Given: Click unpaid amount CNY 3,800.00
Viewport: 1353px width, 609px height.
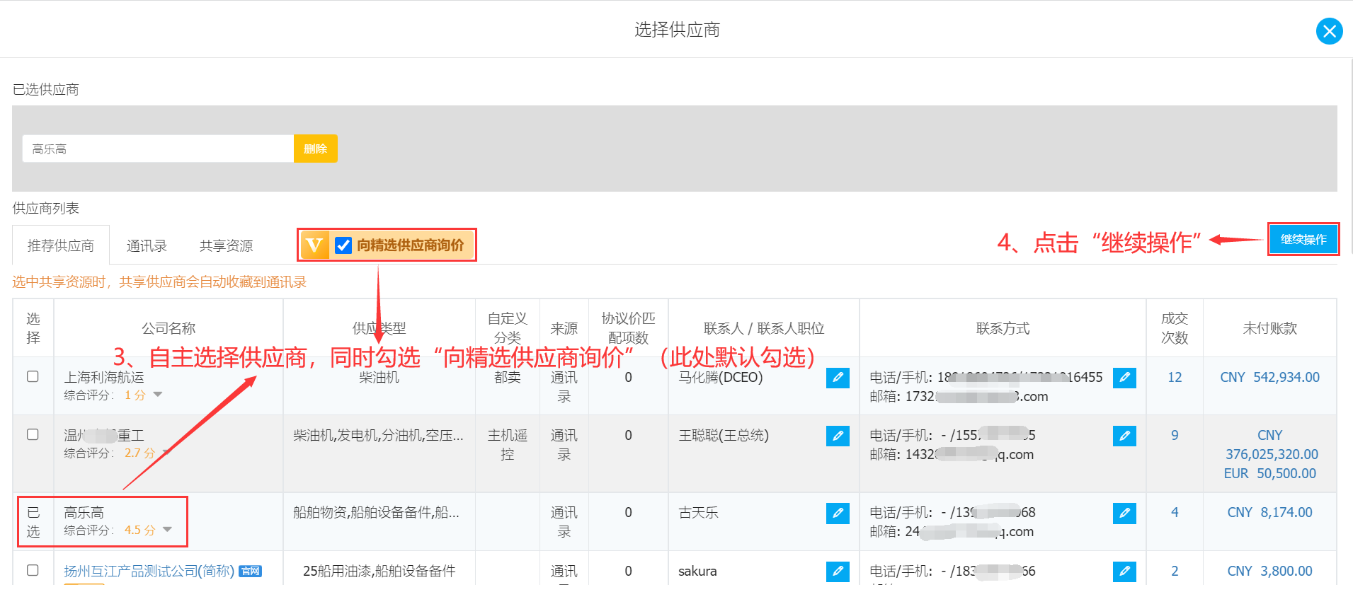Looking at the screenshot, I should tap(1269, 571).
